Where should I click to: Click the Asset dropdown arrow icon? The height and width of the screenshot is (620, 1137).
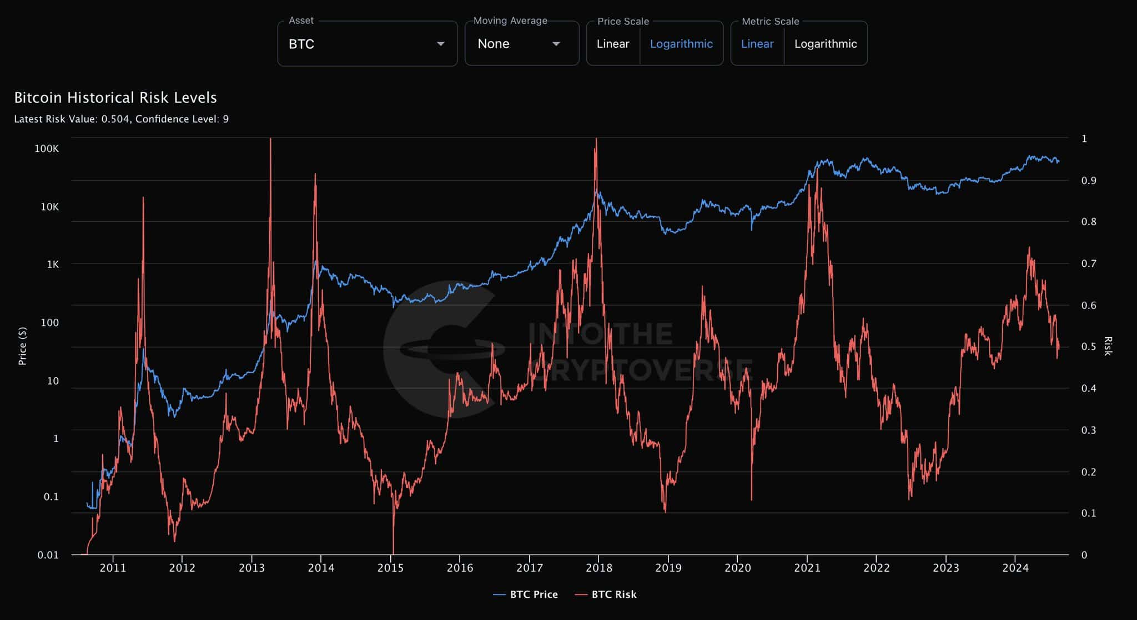pyautogui.click(x=441, y=44)
